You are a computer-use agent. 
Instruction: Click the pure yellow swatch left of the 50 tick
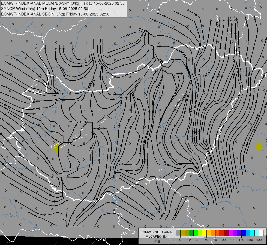[x=204, y=233]
